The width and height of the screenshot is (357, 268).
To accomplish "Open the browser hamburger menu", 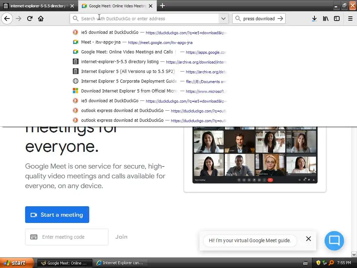I will (350, 18).
